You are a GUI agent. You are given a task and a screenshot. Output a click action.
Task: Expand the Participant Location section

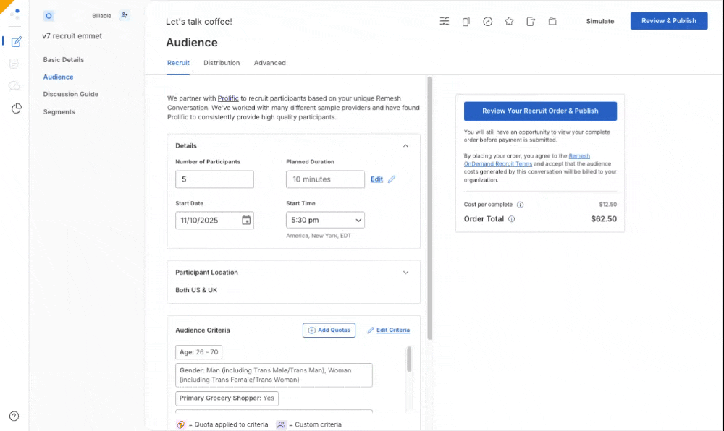405,273
